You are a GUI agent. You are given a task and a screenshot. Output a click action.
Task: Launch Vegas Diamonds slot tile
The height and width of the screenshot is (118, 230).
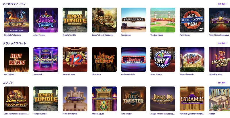tap(192, 60)
